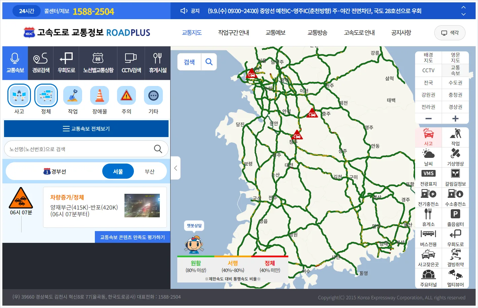The height and width of the screenshot is (308, 478).
Task: Show 기상영상 weather imagery layer
Action: pyautogui.click(x=455, y=158)
